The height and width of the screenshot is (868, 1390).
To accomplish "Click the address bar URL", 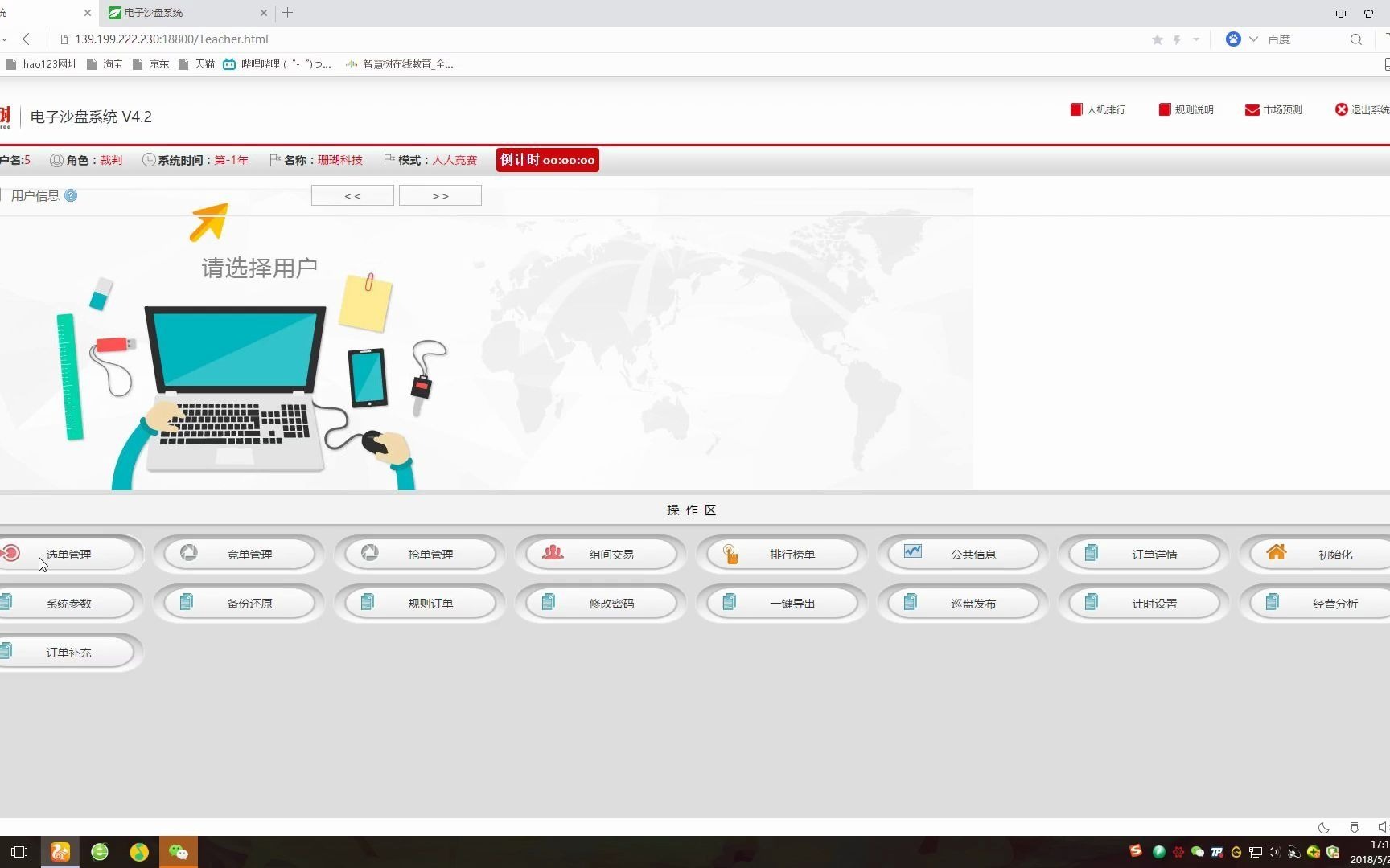I will point(171,39).
